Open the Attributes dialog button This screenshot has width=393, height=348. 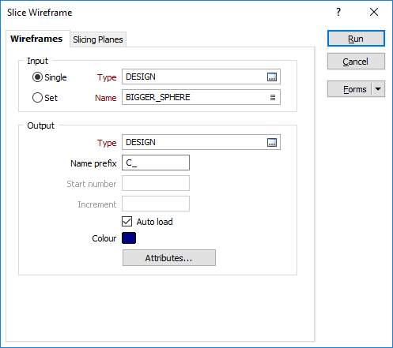tap(169, 258)
